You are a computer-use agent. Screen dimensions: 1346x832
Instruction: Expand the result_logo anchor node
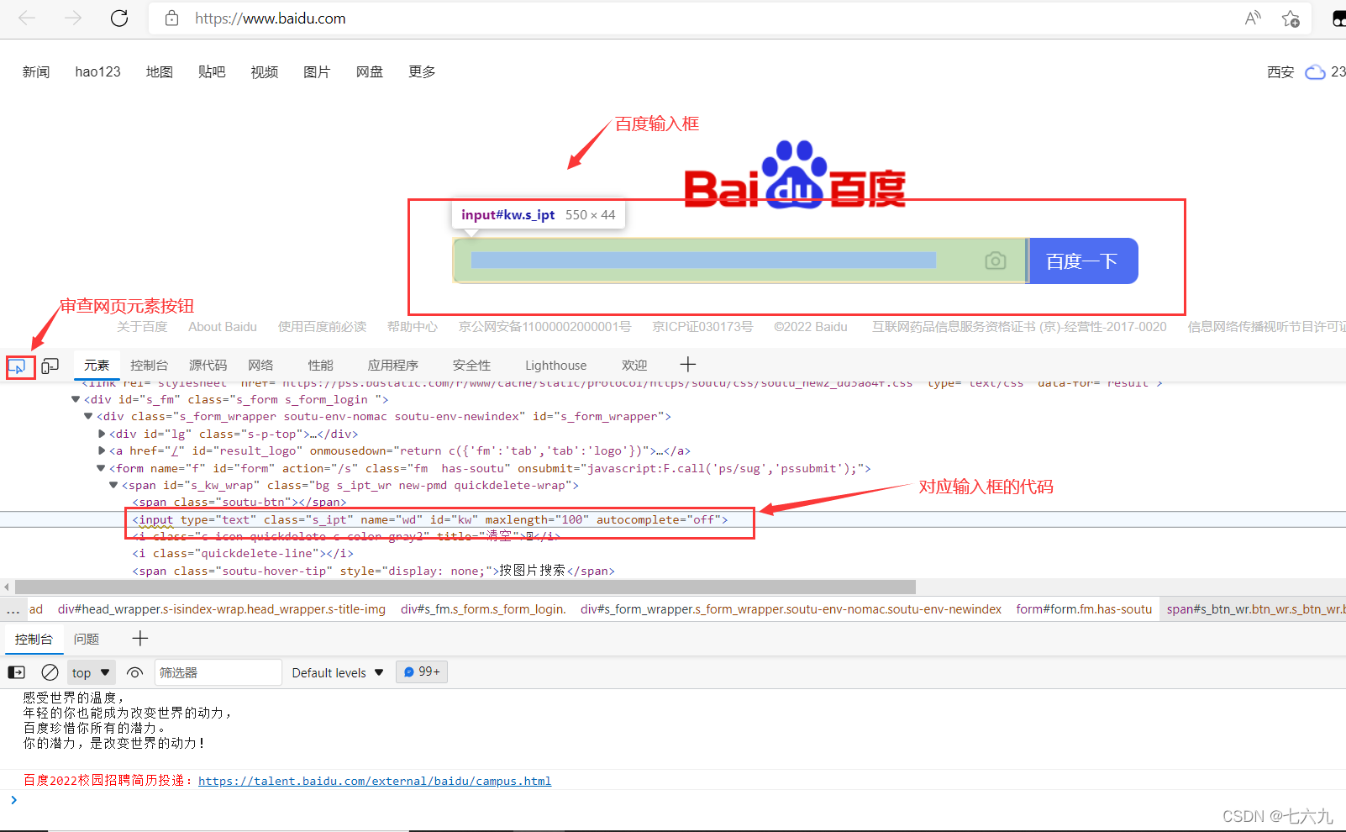click(102, 450)
